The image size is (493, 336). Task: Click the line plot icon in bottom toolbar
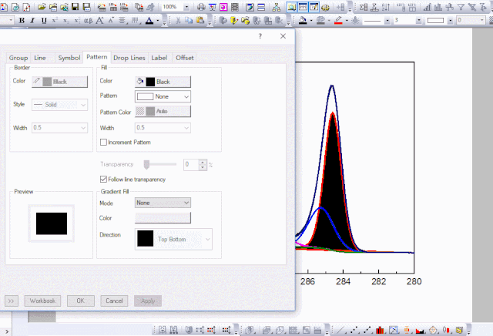[x=341, y=330]
